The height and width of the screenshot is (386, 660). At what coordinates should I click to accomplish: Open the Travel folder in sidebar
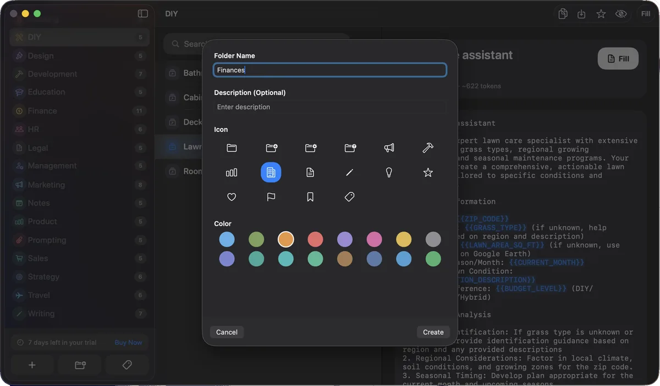80,295
